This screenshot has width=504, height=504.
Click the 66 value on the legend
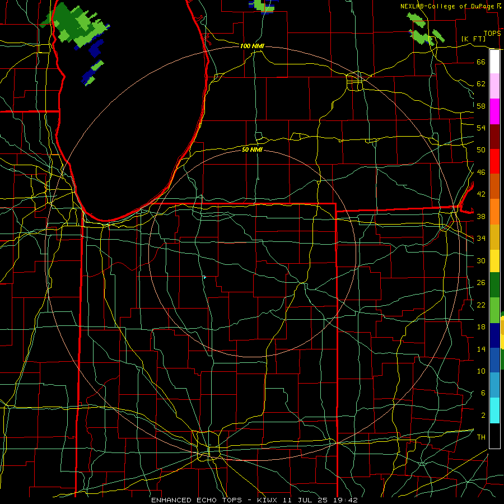(x=481, y=62)
